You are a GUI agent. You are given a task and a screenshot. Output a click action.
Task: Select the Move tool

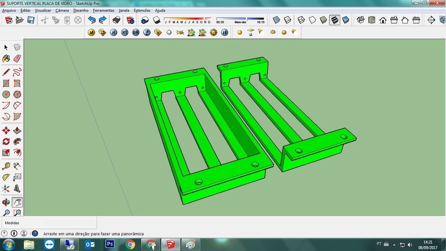(6, 129)
